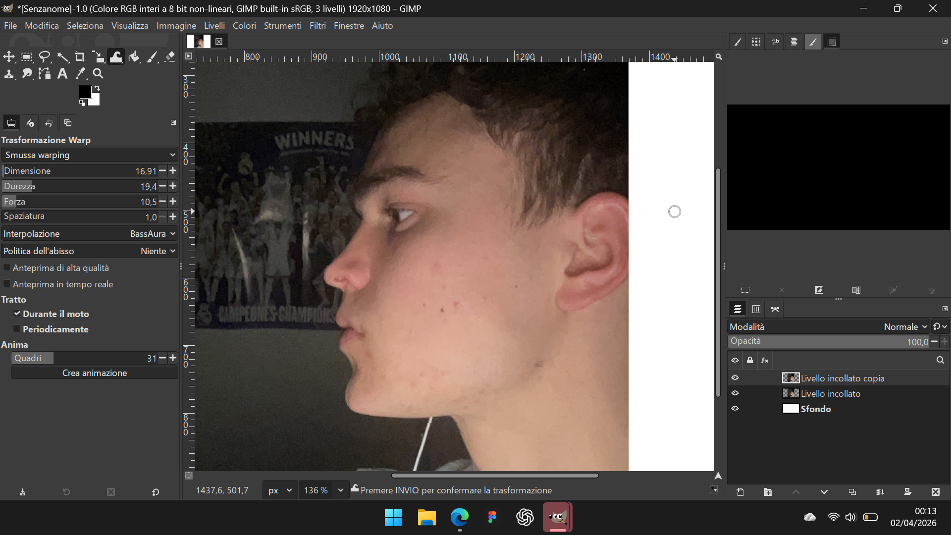This screenshot has height=535, width=951.
Task: Open the Modalità Normale layer mode dropdown
Action: [x=901, y=327]
